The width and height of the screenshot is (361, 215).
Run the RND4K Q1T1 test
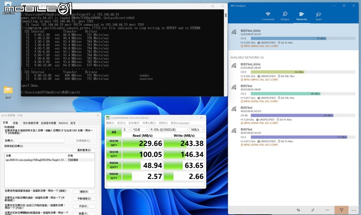114,176
